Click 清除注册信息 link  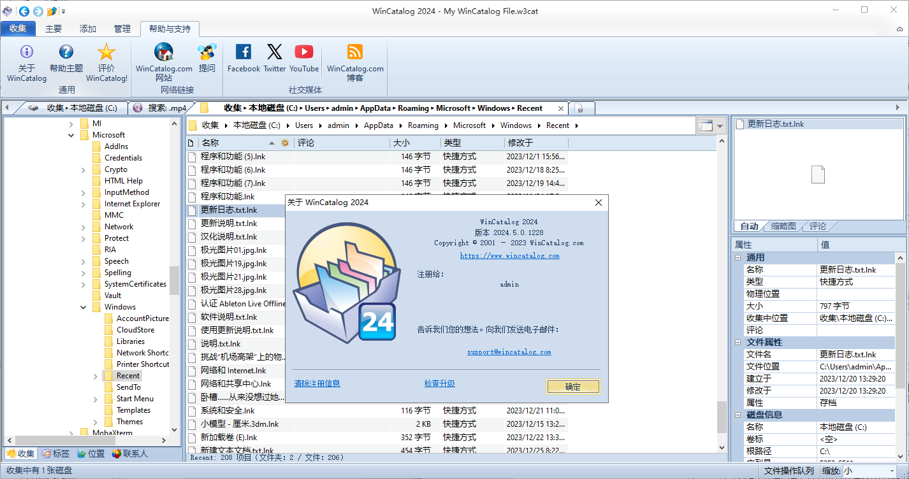317,383
